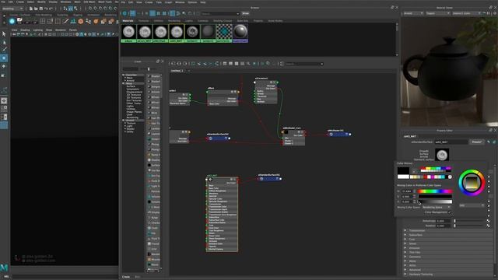Switch to the Lights tab in browser
Screen dimensions: 498x280
pos(189,21)
